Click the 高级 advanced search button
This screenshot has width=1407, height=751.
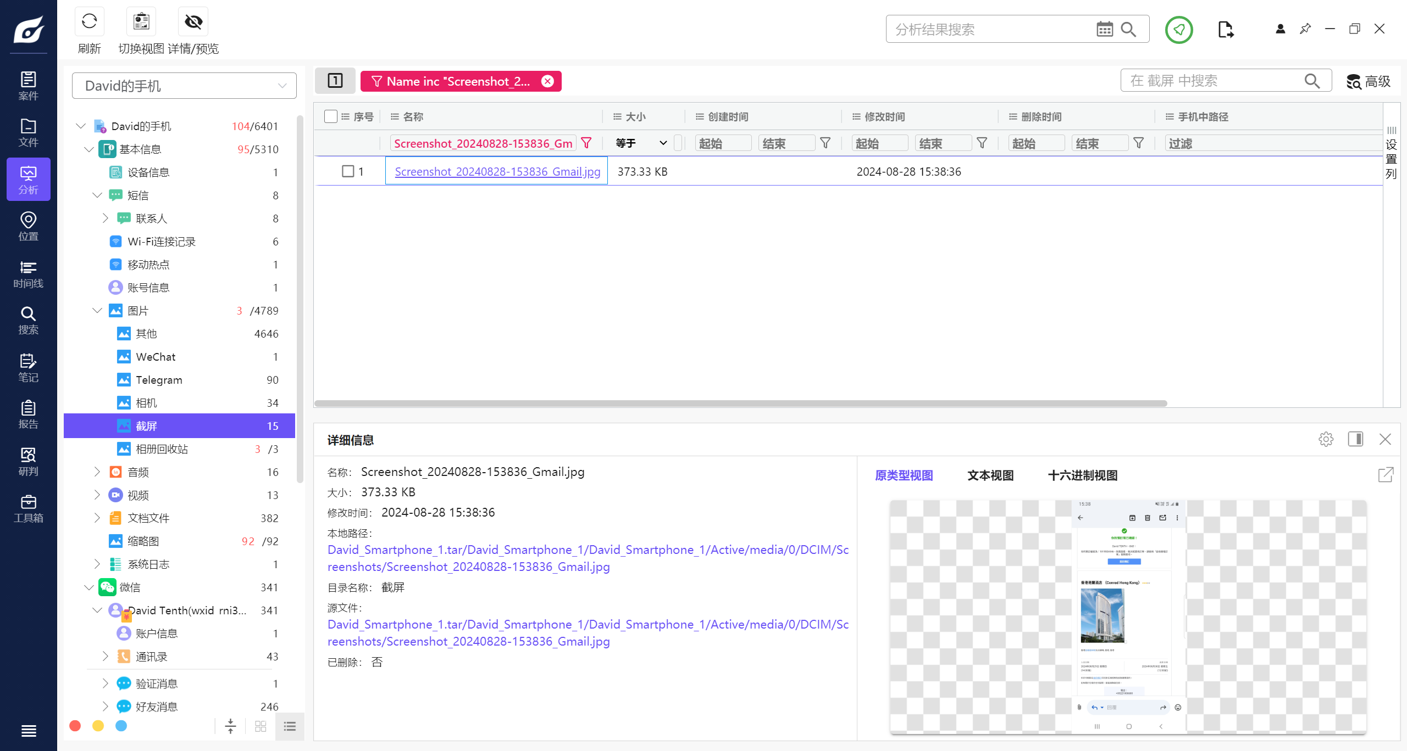(1369, 81)
